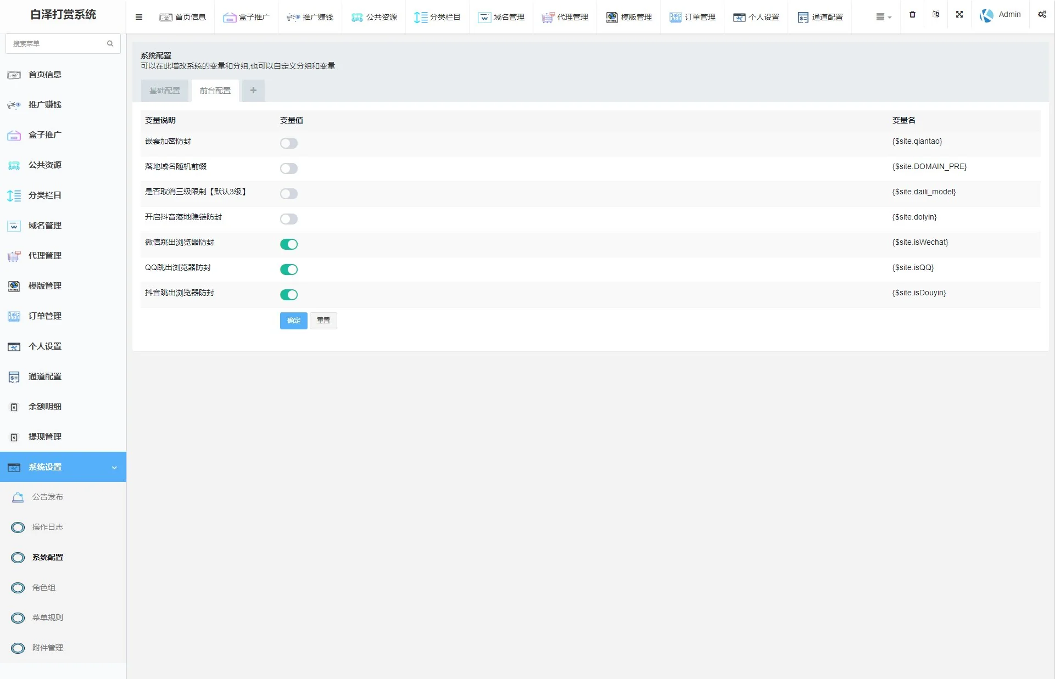Viewport: 1055px width, 679px height.
Task: Switch to the 基础配置 tab
Action: click(165, 91)
